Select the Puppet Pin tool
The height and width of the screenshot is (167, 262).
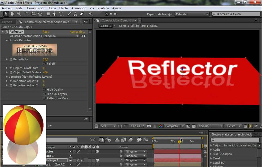pos(90,14)
